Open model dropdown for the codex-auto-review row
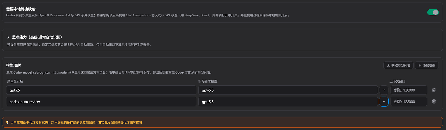446x130 pixels. click(x=384, y=102)
